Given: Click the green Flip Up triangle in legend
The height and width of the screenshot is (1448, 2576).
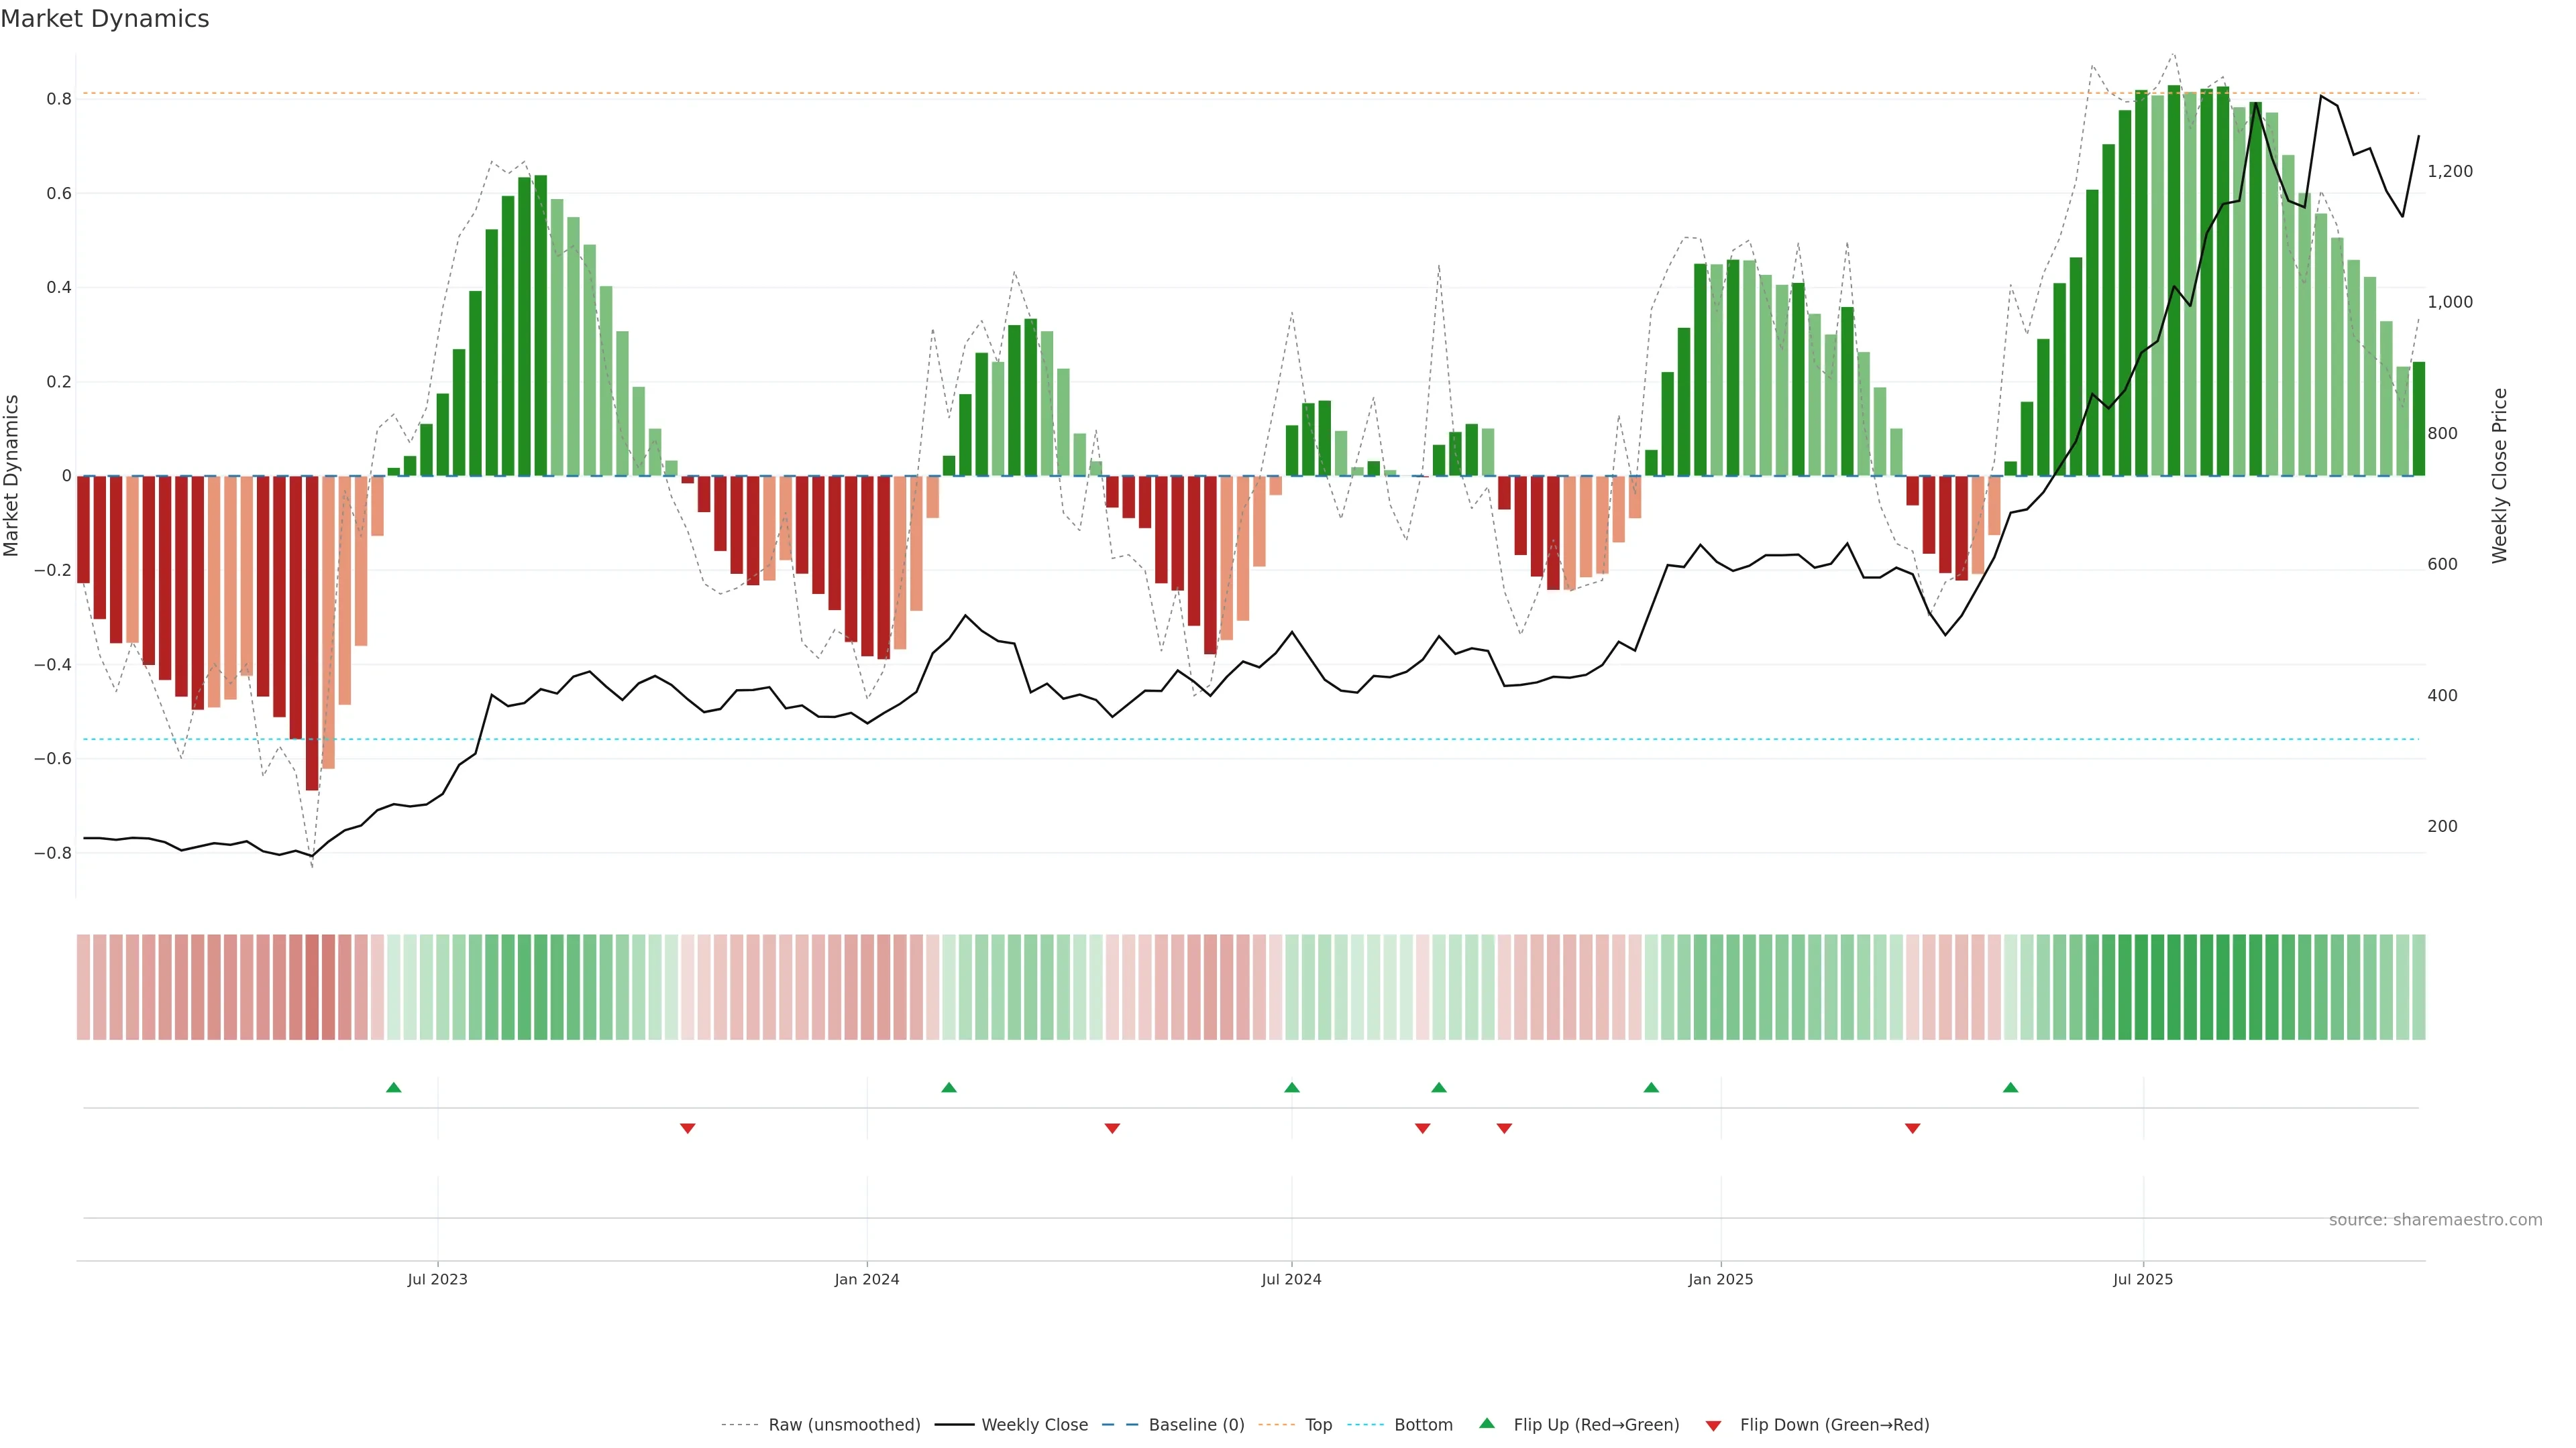Looking at the screenshot, I should (x=1486, y=1423).
